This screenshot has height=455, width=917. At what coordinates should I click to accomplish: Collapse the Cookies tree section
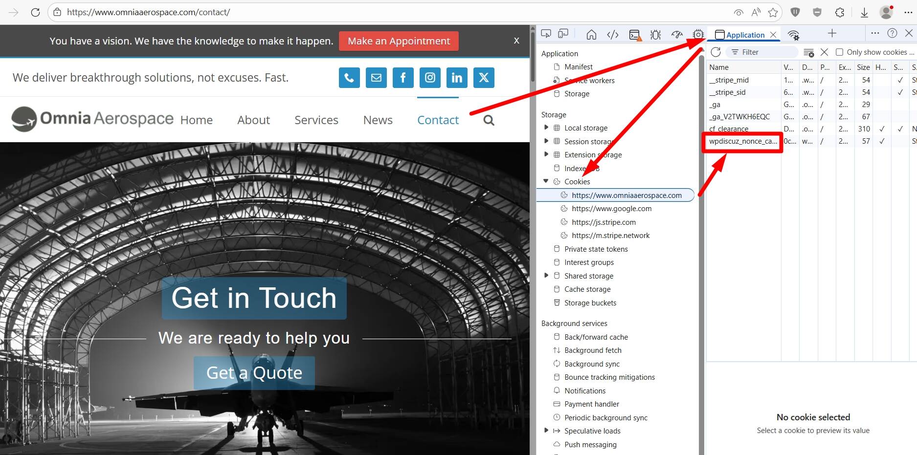click(546, 181)
